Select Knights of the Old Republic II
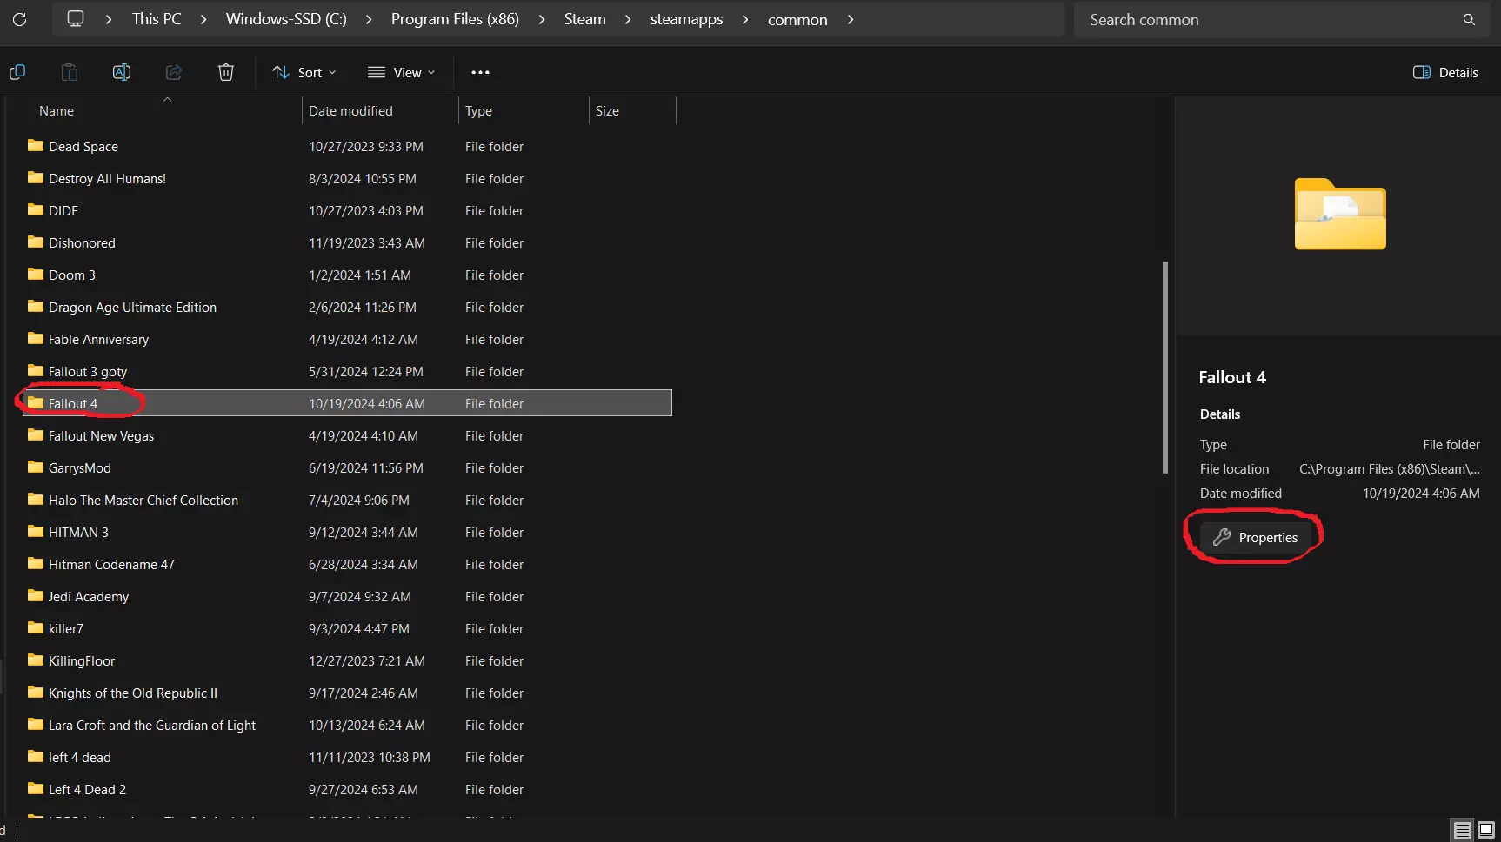 (x=133, y=693)
